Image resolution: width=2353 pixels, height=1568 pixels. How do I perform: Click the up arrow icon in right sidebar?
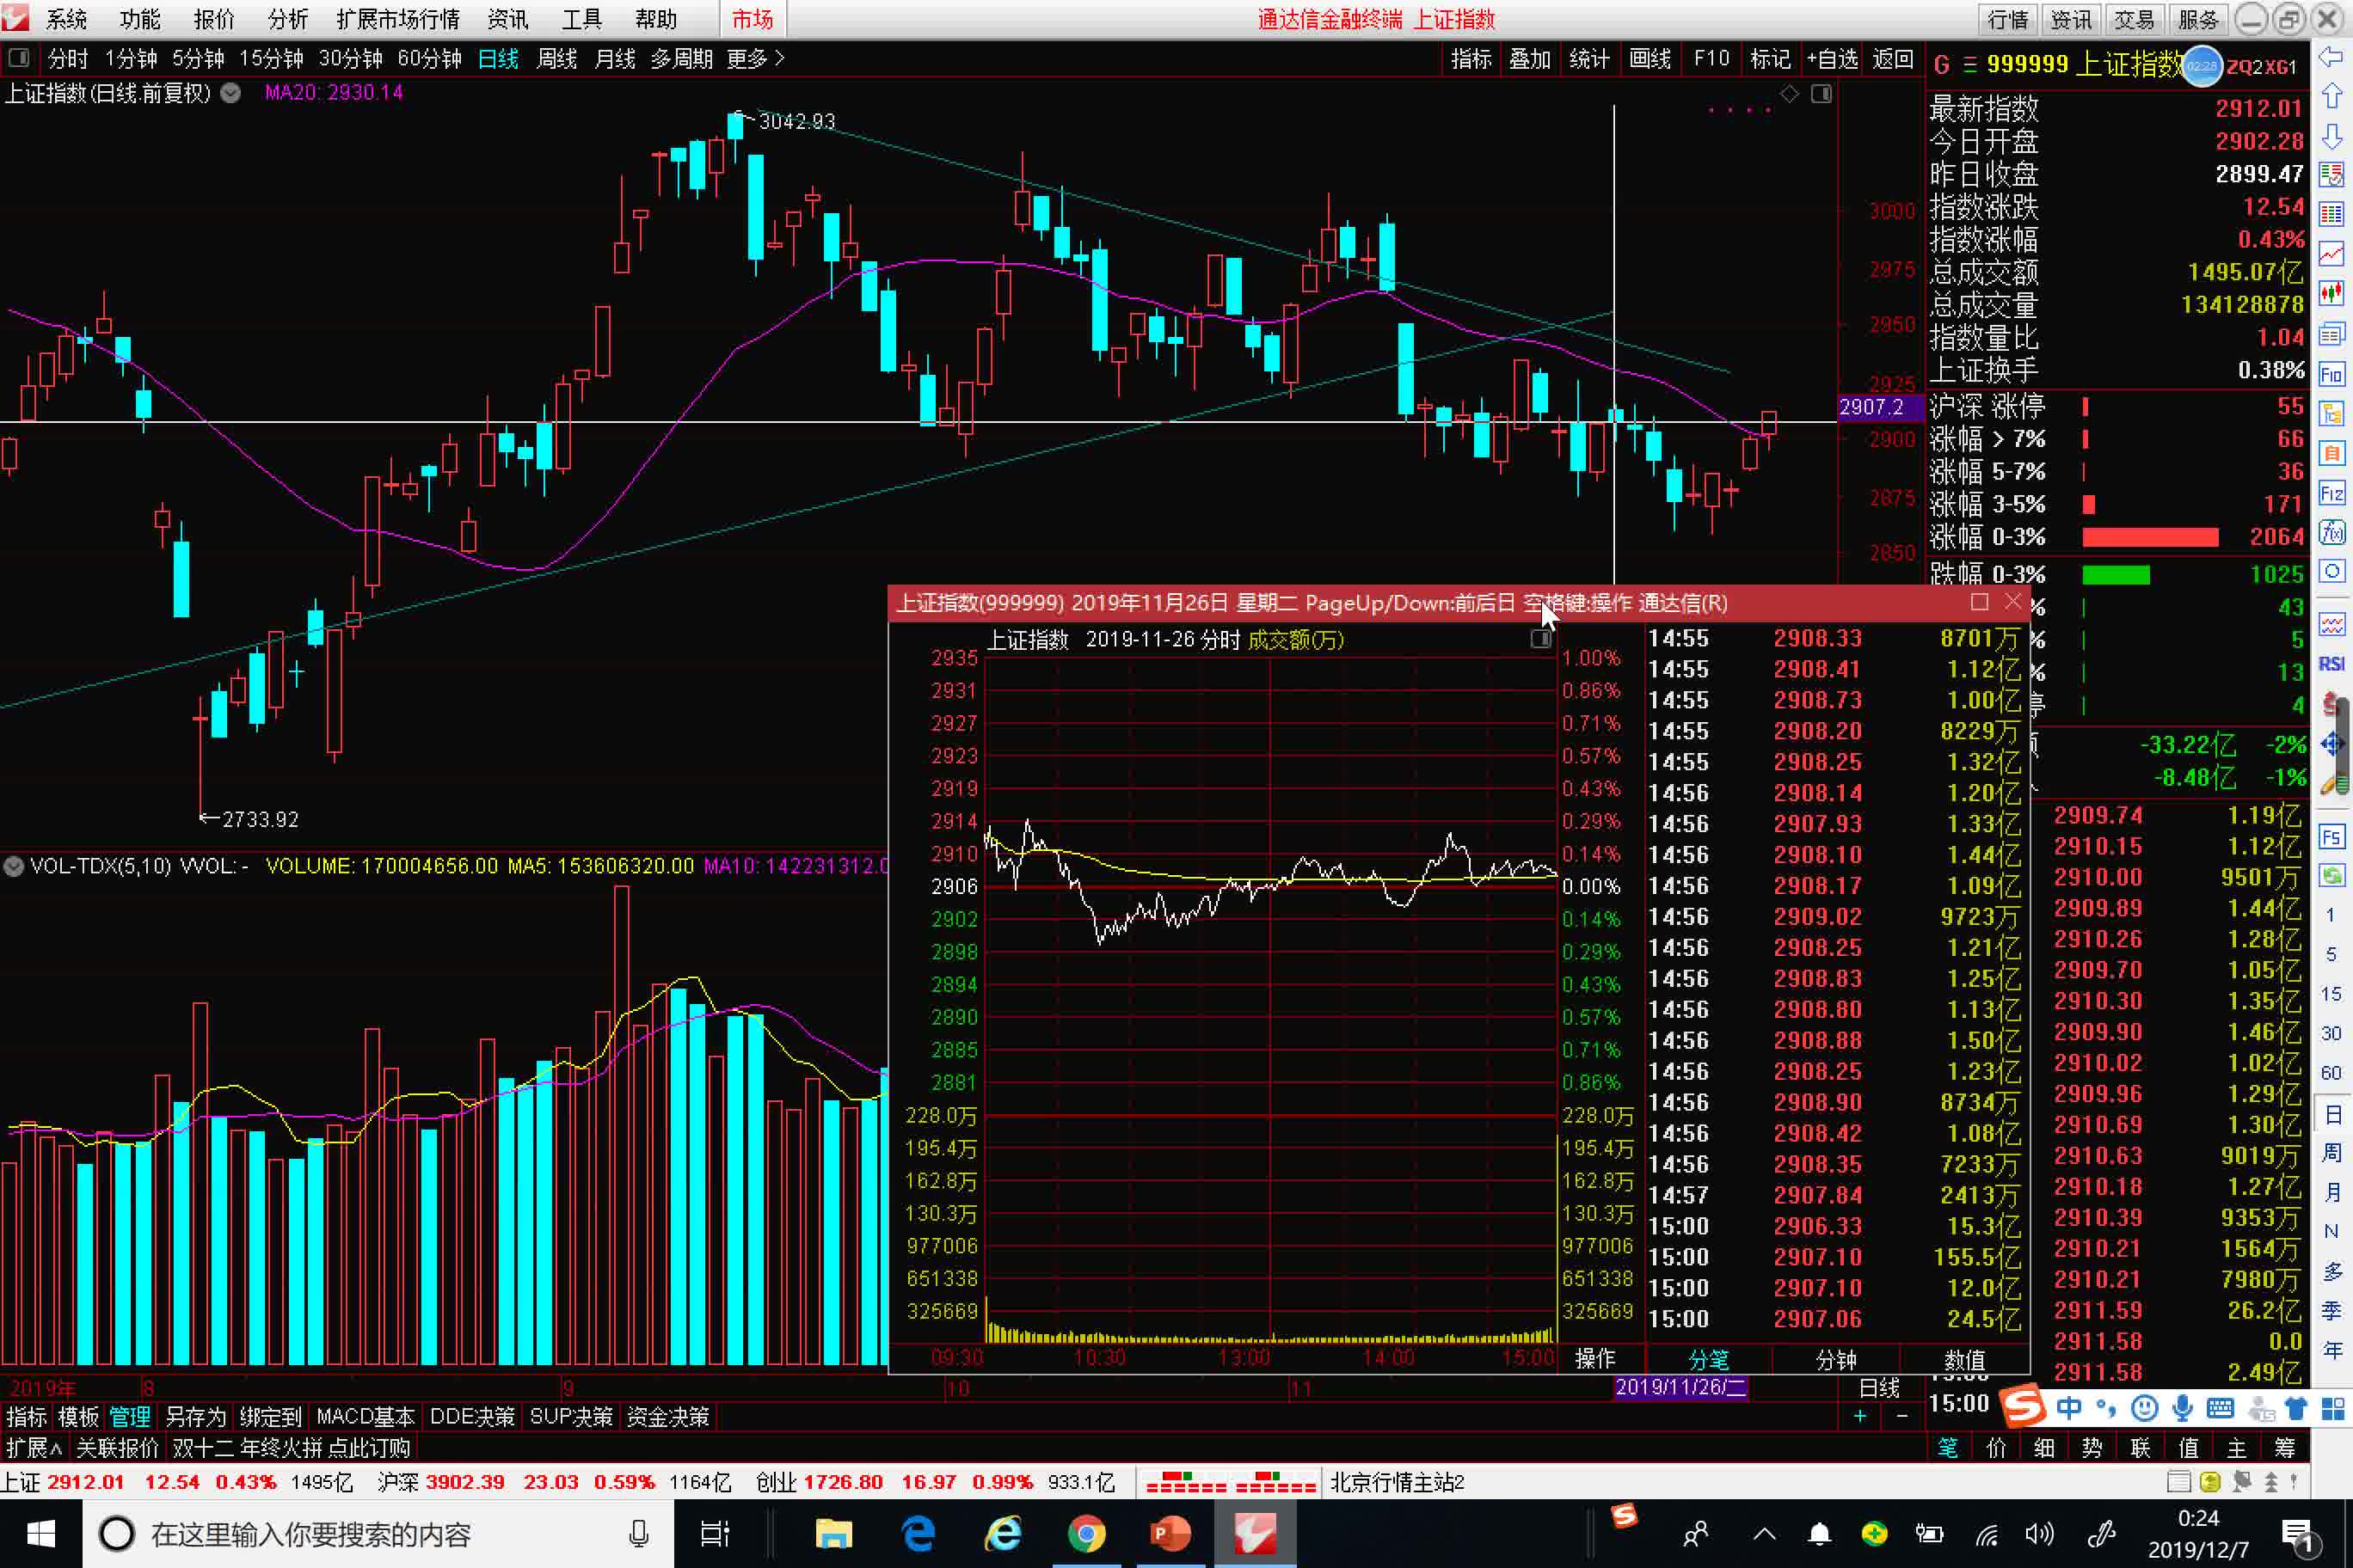pos(2332,97)
